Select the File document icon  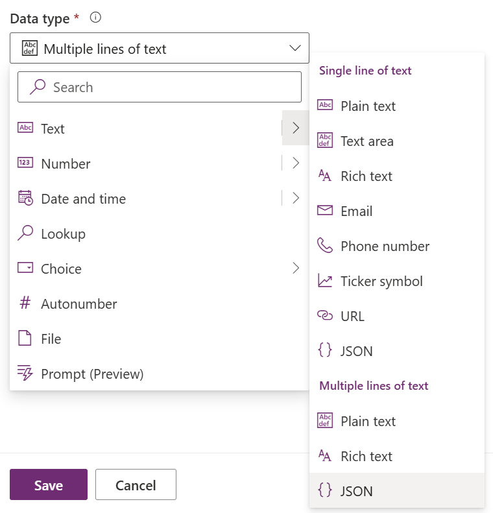coord(25,339)
